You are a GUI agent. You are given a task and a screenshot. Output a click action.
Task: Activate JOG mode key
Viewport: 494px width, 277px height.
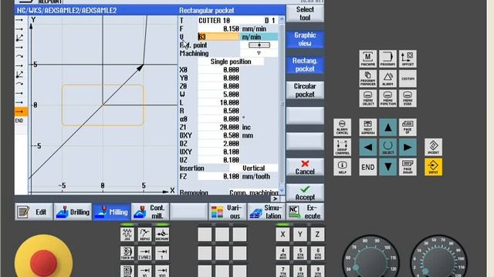[x=127, y=235]
